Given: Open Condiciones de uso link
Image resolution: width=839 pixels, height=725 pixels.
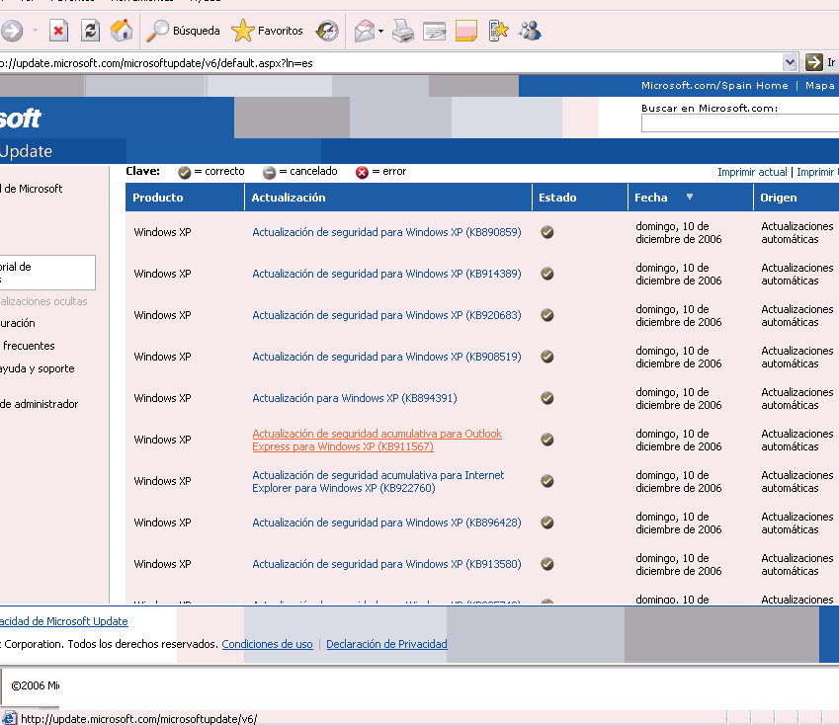Looking at the screenshot, I should pyautogui.click(x=267, y=644).
